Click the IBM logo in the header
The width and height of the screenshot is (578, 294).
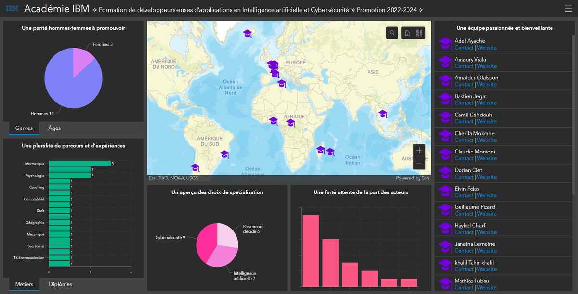tap(12, 9)
